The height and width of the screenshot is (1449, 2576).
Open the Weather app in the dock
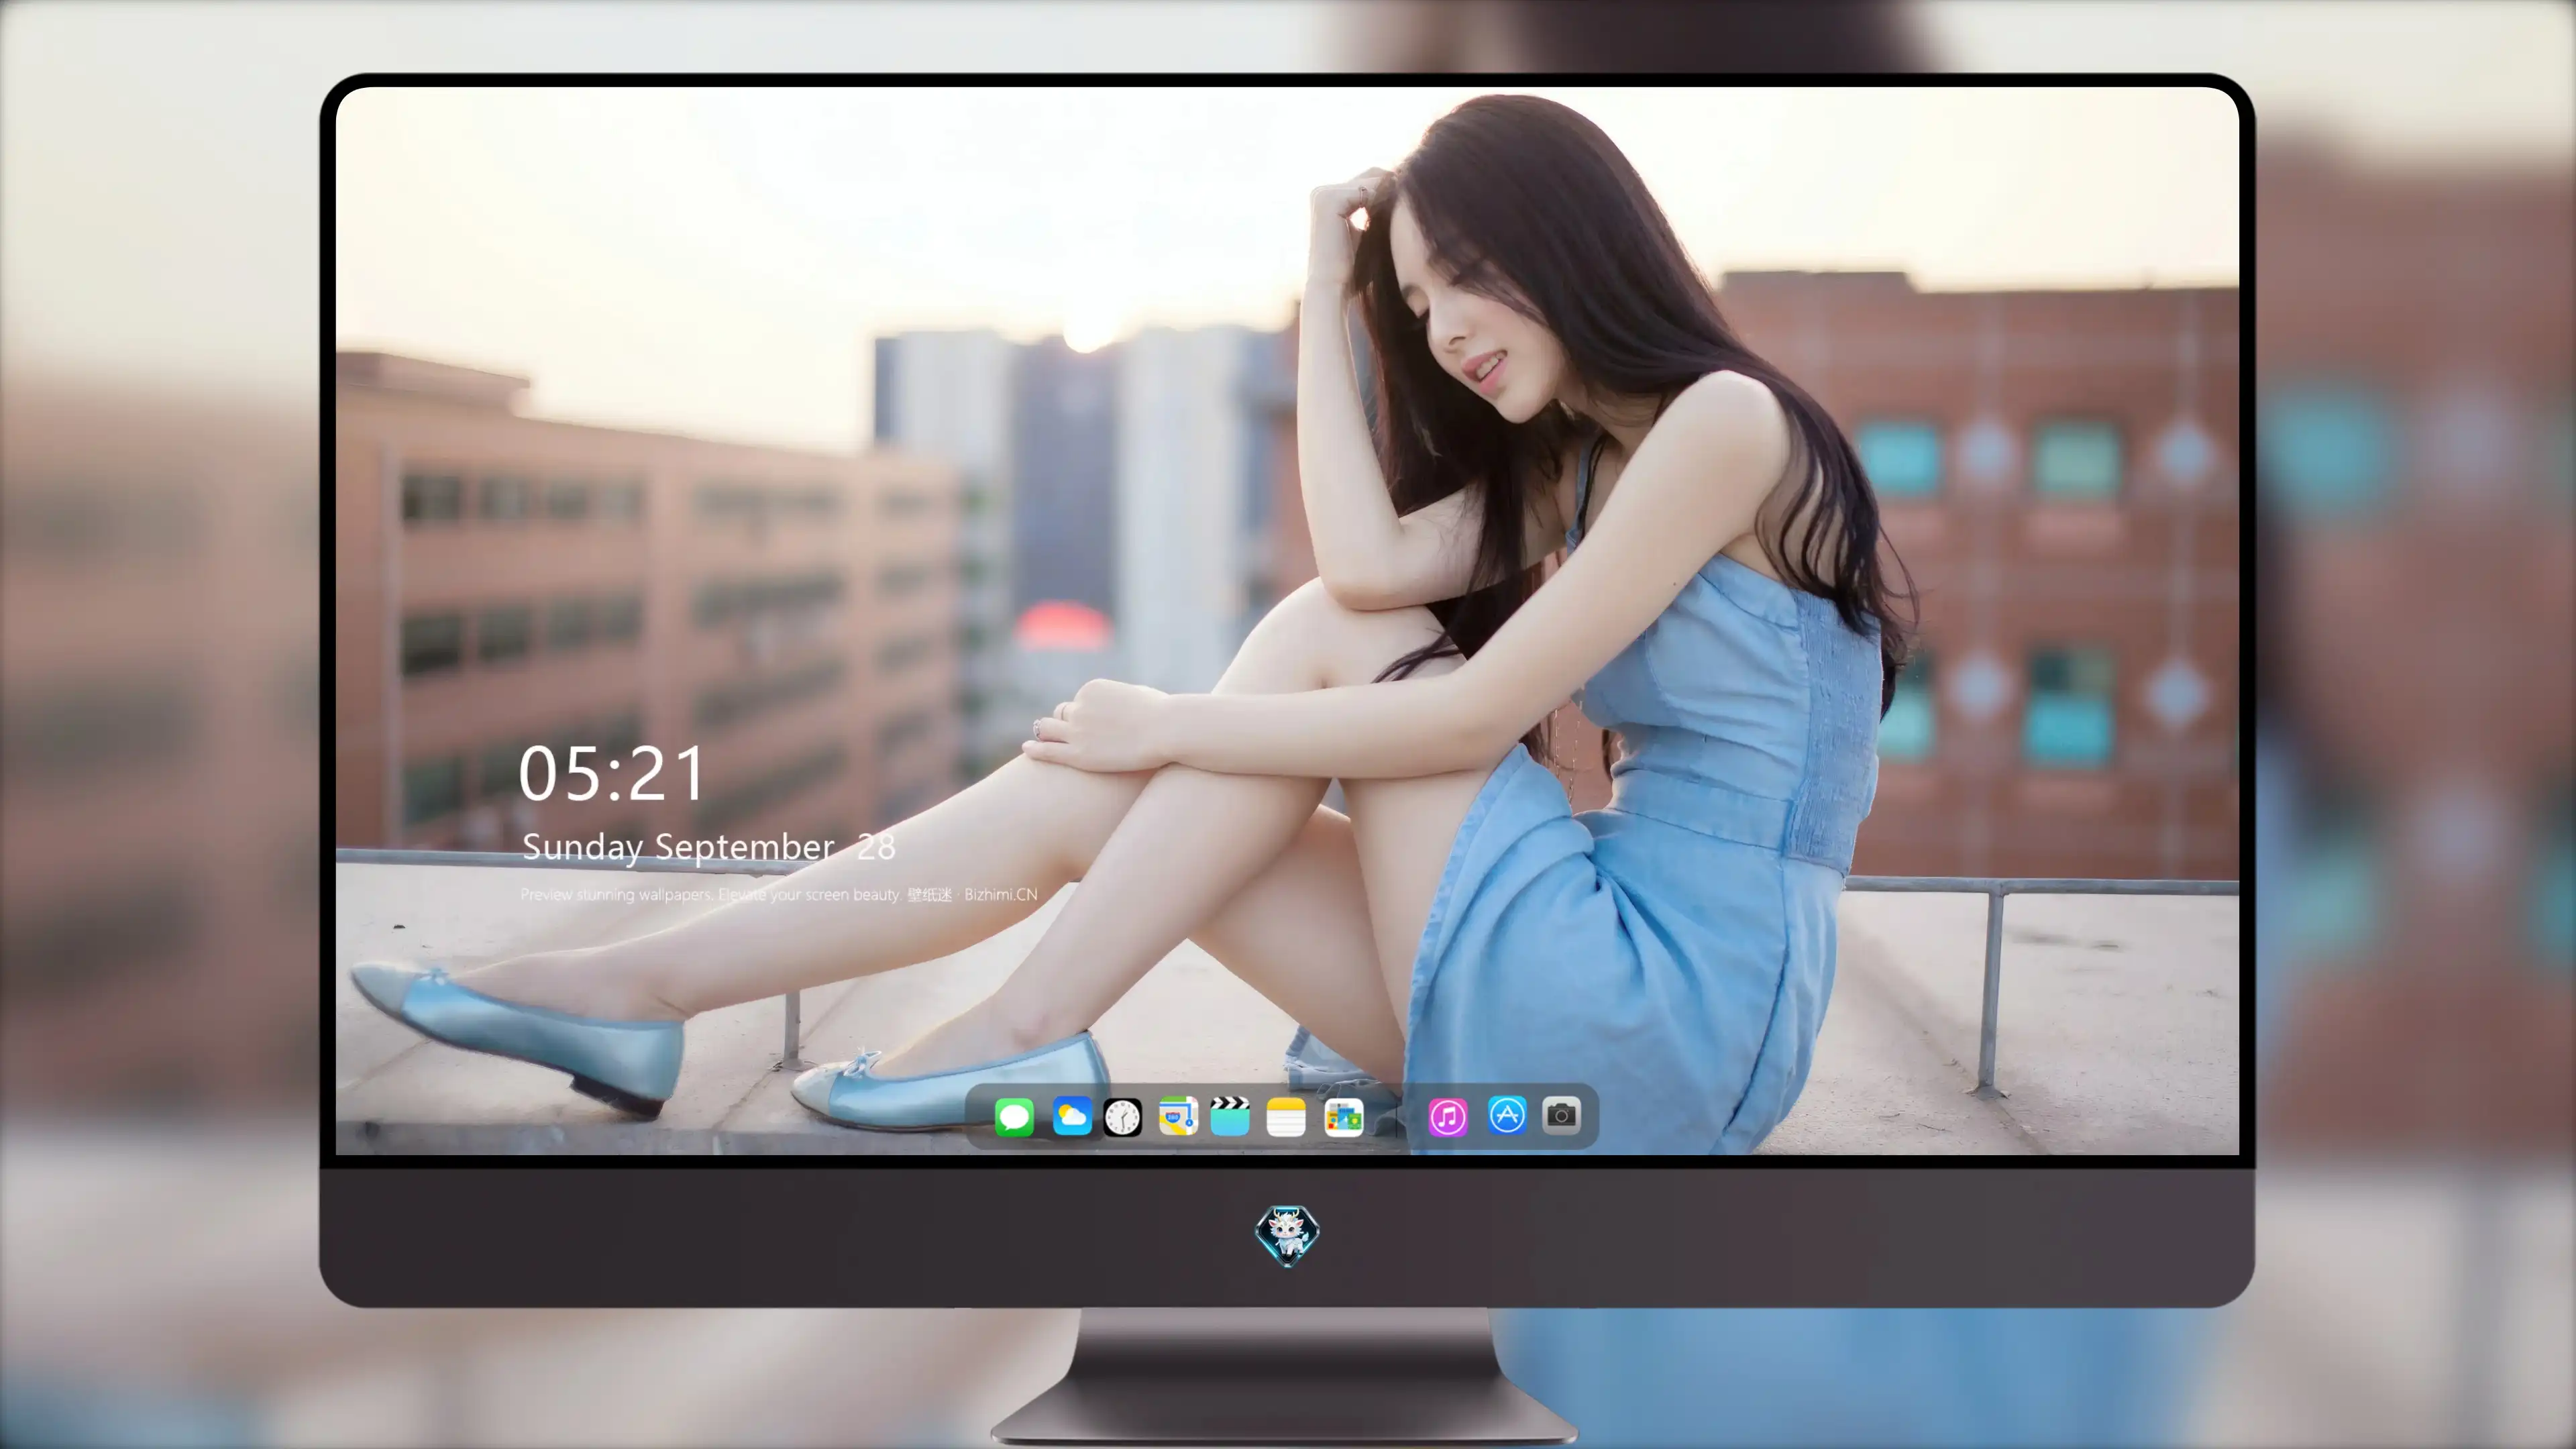point(1072,1116)
